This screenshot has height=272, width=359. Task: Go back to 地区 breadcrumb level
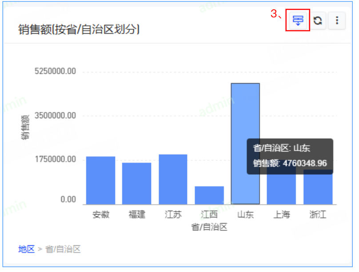tap(26, 249)
